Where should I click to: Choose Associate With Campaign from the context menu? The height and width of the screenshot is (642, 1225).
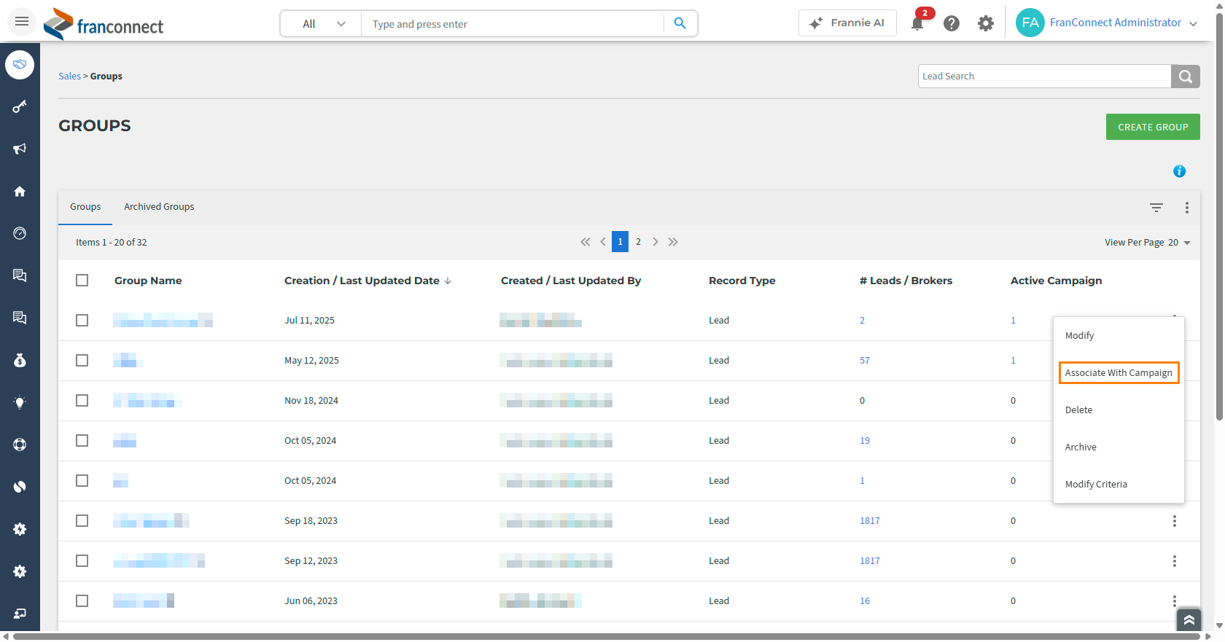point(1119,373)
